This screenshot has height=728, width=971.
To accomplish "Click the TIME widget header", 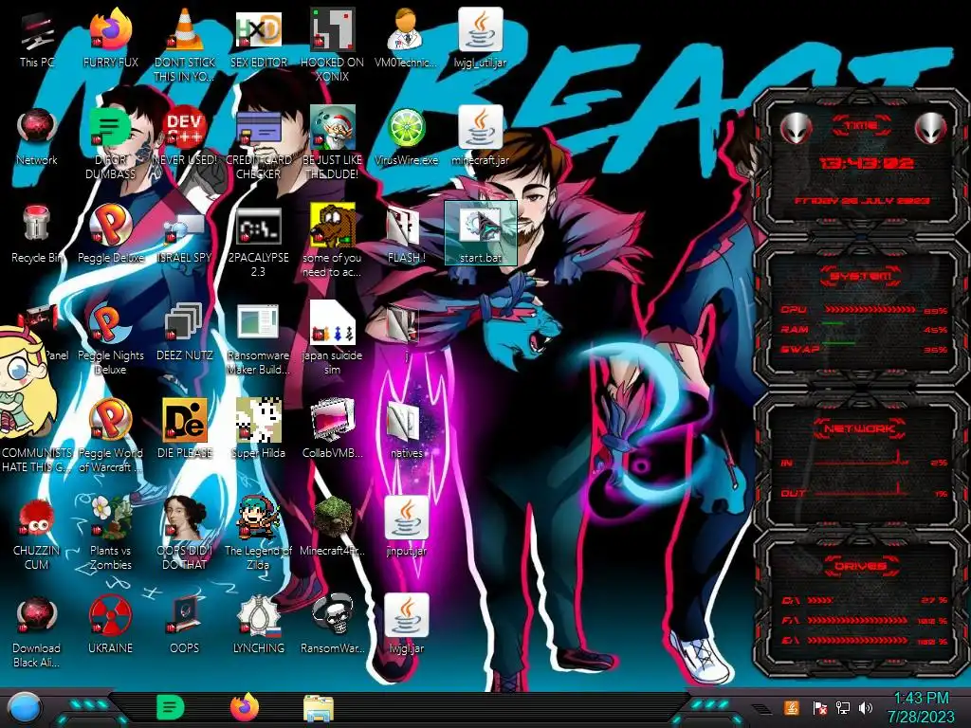I will click(x=861, y=126).
